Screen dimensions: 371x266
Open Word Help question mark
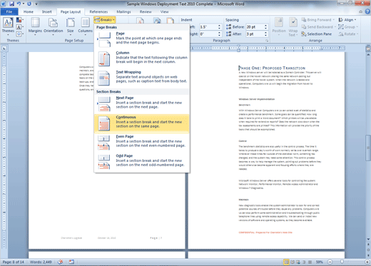coord(367,11)
